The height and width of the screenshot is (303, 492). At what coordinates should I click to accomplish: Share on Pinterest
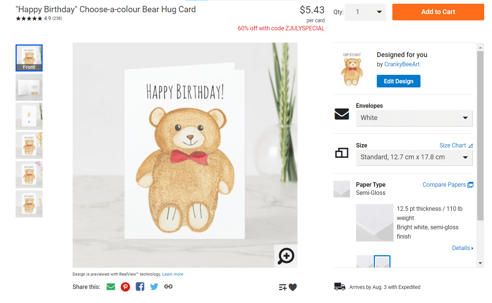(x=125, y=287)
